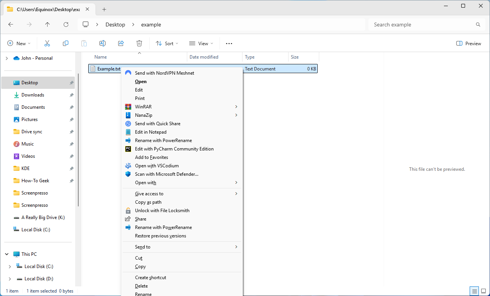Open a new tab with plus button

104,9
